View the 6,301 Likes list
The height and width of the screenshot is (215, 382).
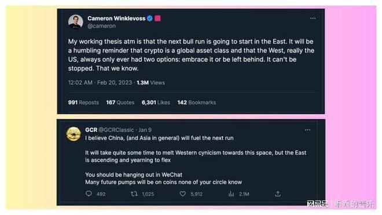[156, 102]
